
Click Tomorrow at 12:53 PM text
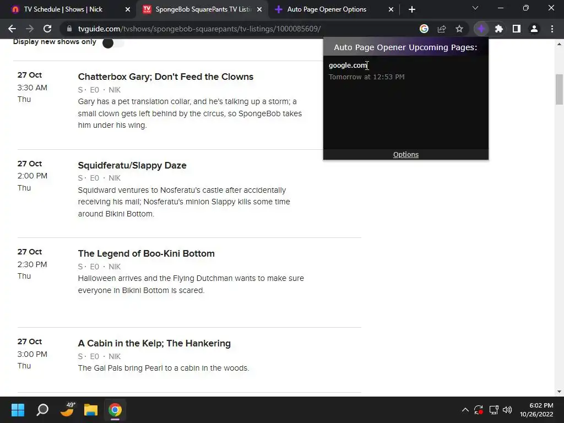click(366, 77)
